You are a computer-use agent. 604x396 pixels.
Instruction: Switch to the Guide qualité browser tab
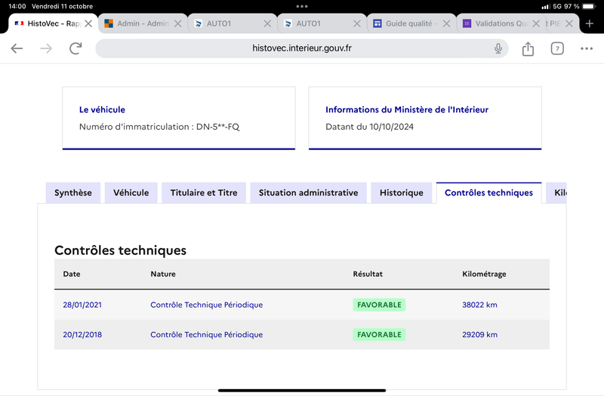(411, 24)
